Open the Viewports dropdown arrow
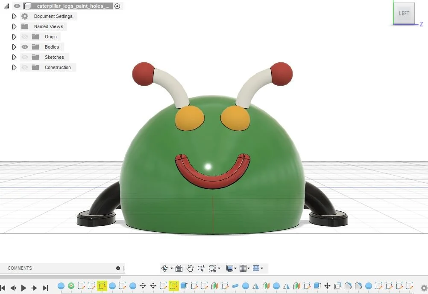428x294 pixels. (262, 268)
